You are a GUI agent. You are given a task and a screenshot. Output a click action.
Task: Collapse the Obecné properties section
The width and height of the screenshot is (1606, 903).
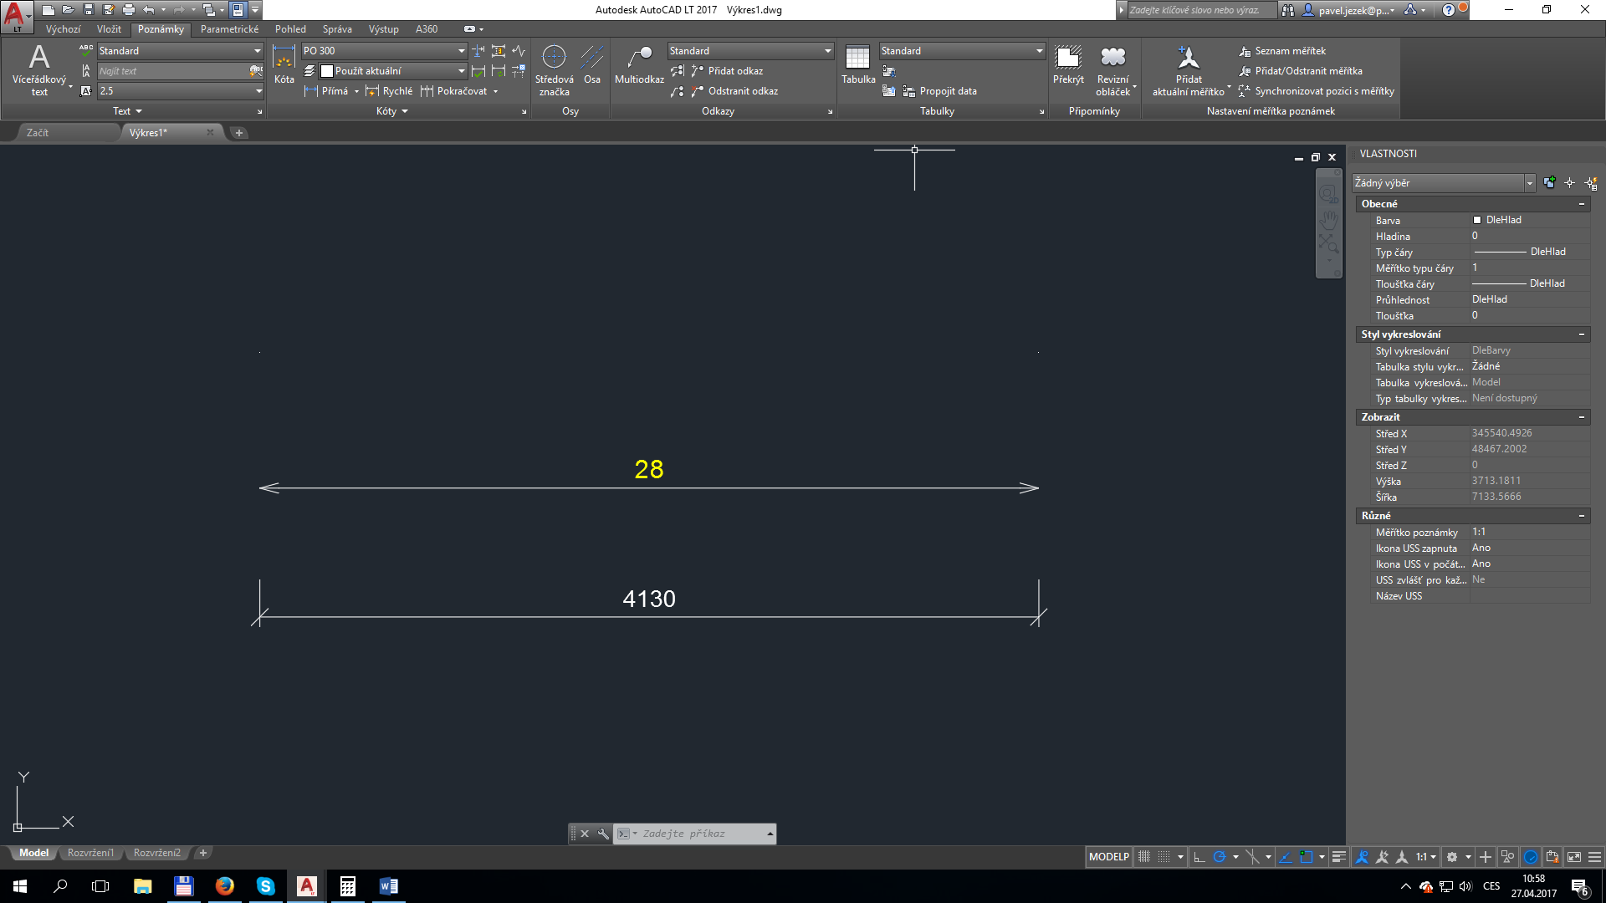click(1581, 204)
